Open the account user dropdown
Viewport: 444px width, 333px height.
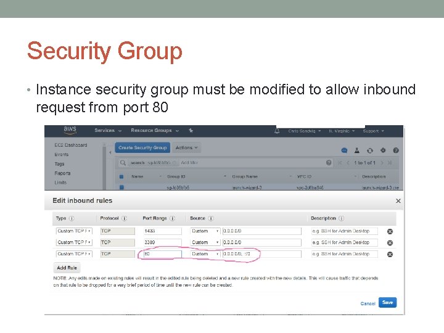point(305,131)
